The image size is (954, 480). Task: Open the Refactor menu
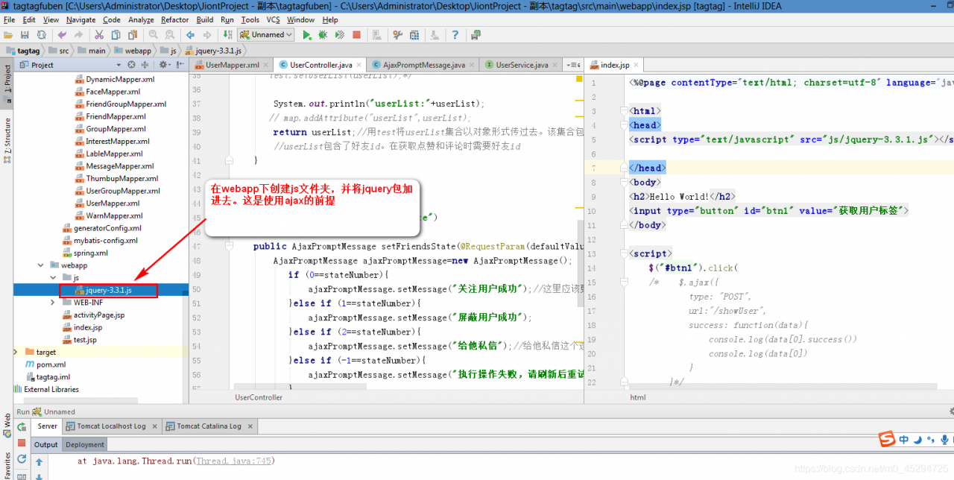coord(175,20)
